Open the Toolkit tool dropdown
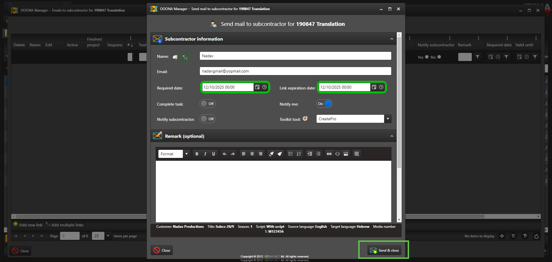Viewport: 552px width, 262px height. [x=388, y=119]
